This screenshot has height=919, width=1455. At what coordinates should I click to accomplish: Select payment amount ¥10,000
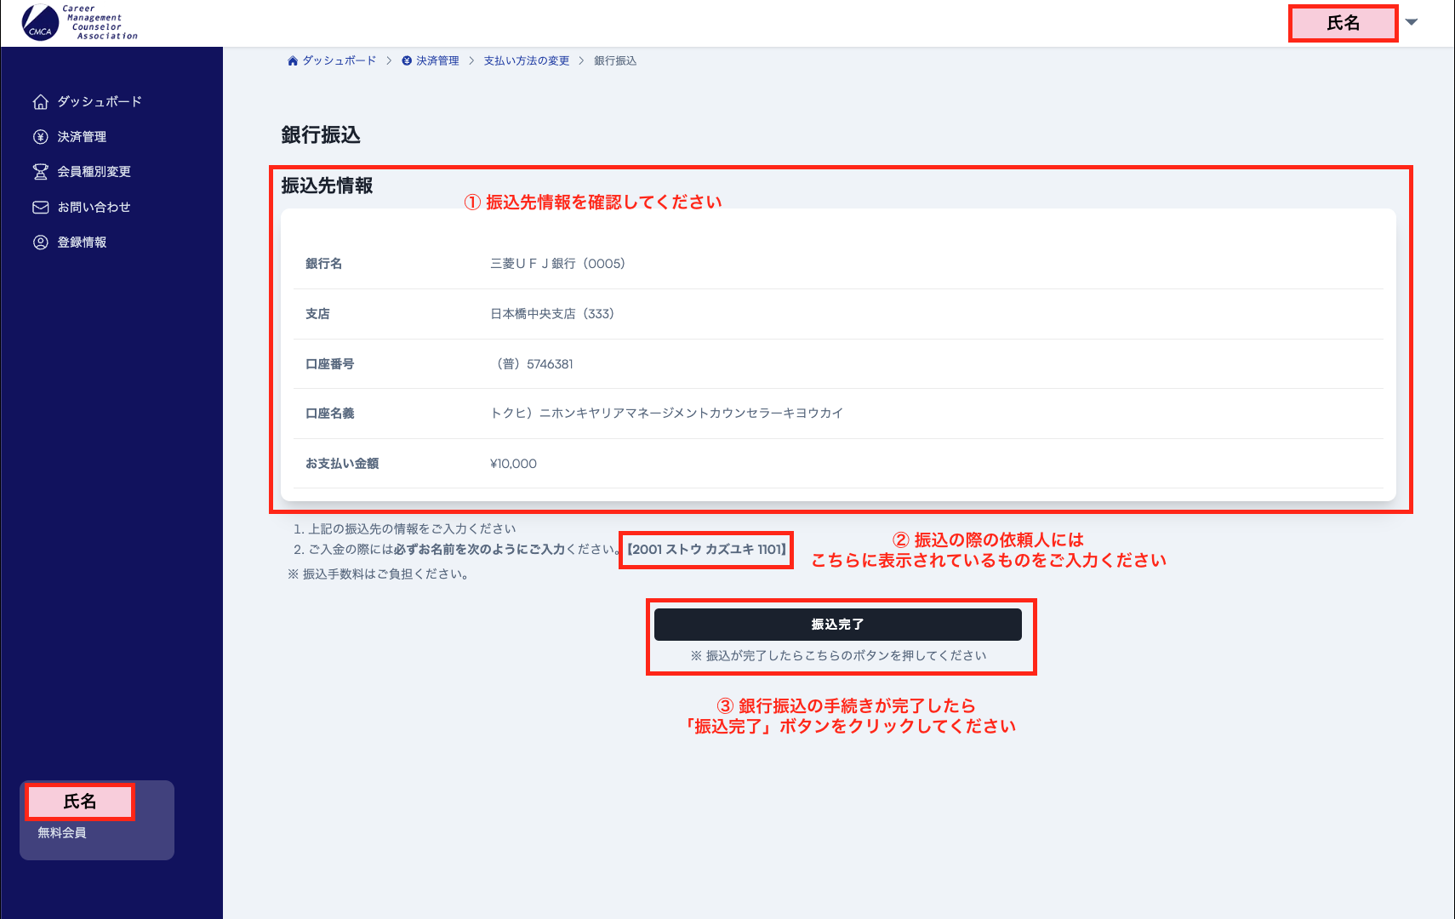pyautogui.click(x=513, y=464)
